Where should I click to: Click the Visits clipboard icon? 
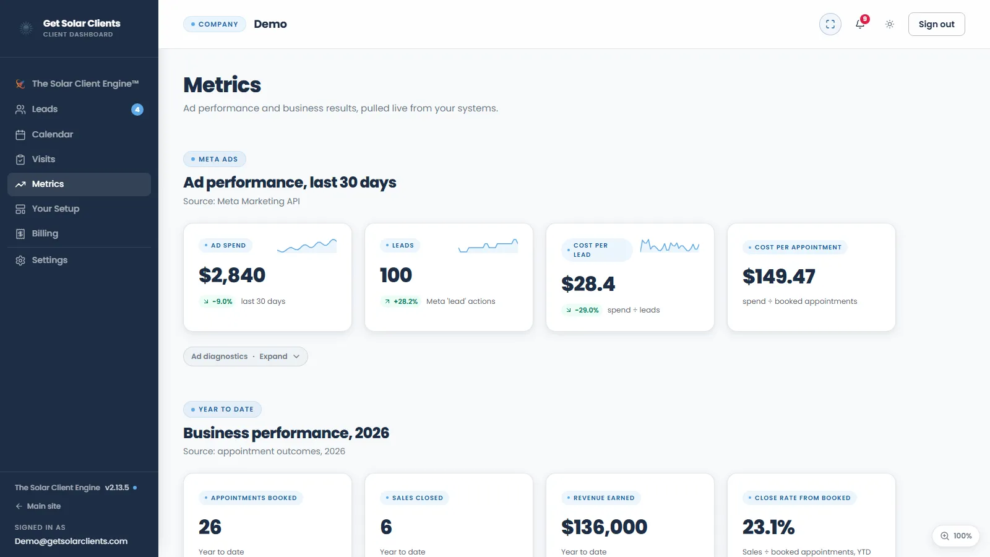(x=20, y=160)
